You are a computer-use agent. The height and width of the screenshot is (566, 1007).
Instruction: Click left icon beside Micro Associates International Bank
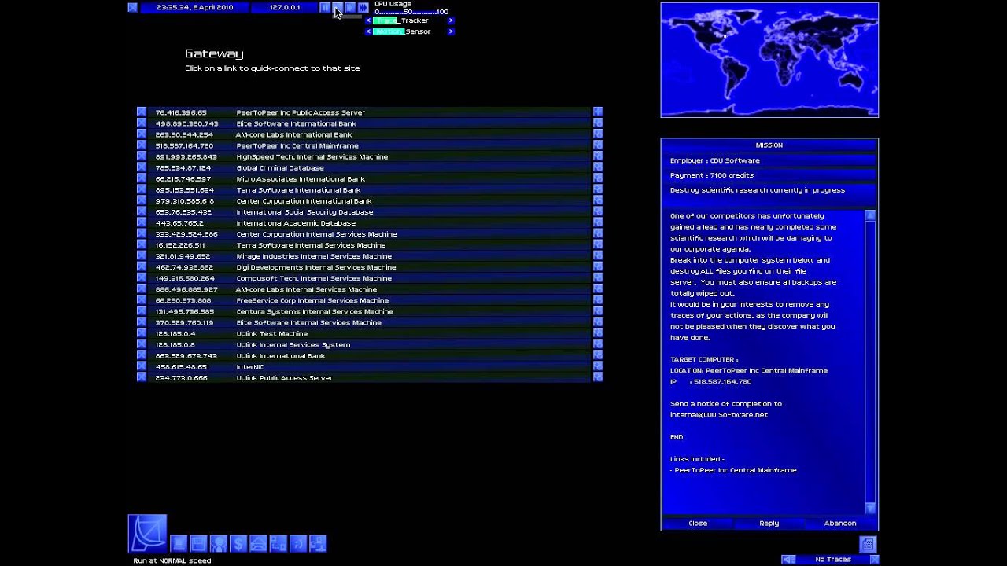coord(142,178)
